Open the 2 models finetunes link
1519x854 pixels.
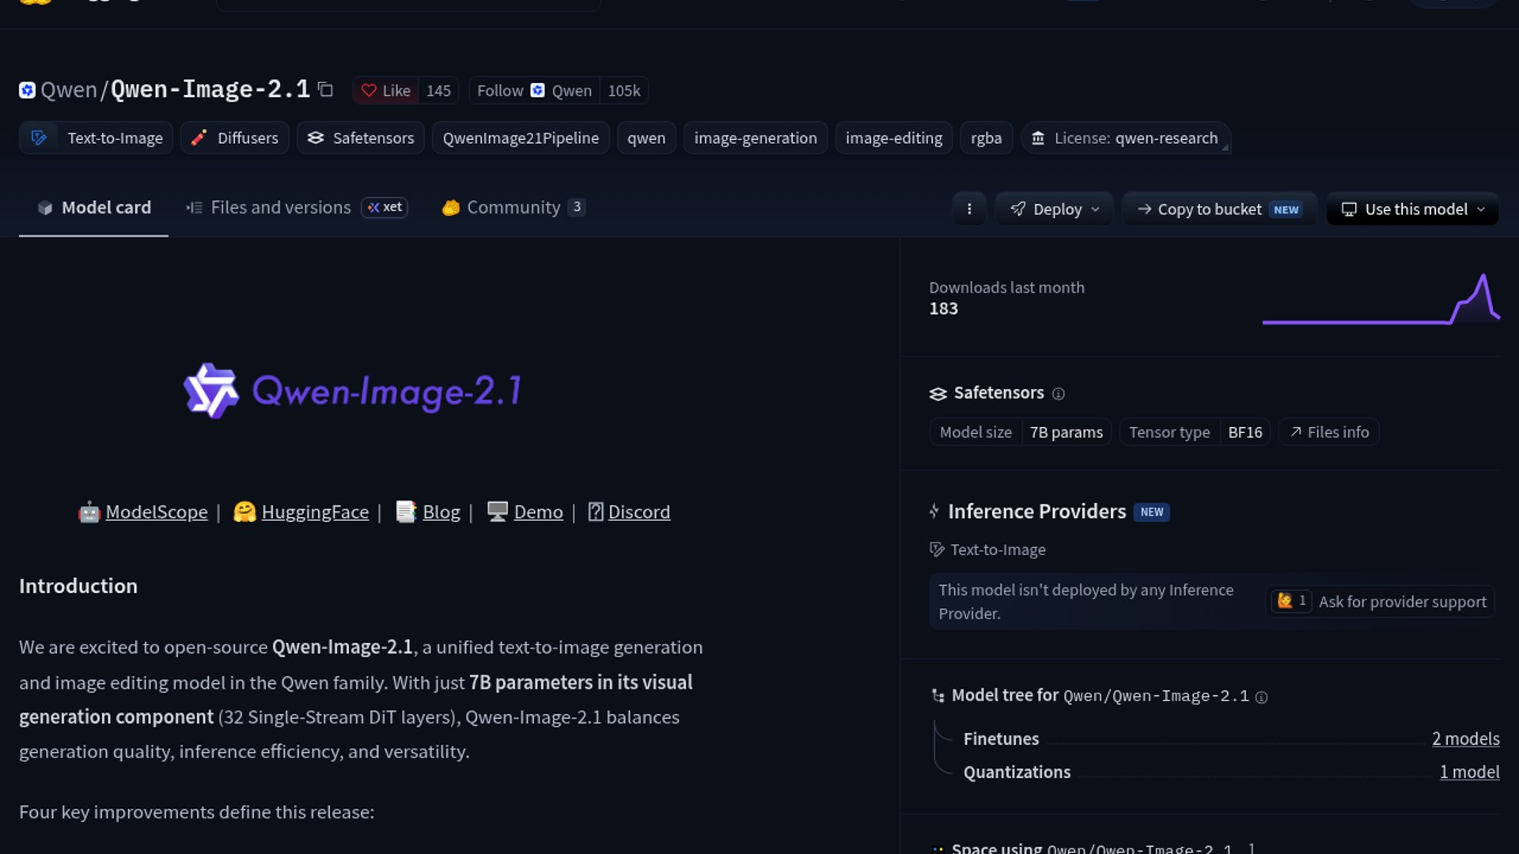1465,739
